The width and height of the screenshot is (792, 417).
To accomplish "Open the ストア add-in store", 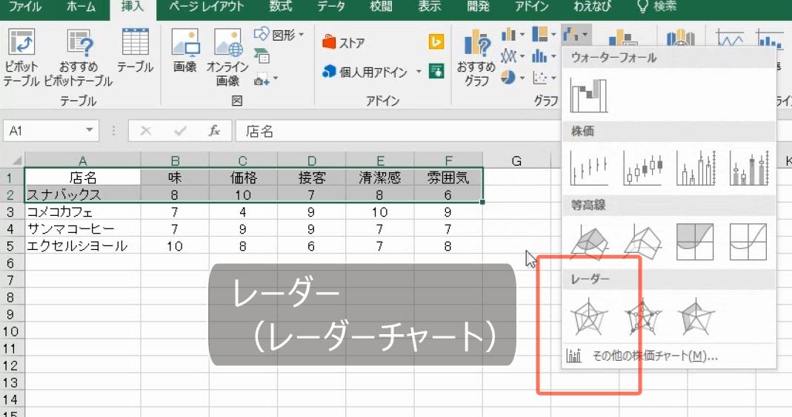I will 344,43.
